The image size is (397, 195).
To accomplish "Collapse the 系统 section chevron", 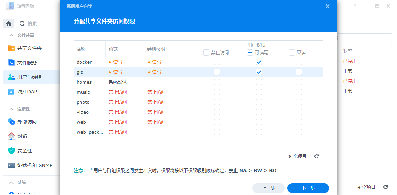I will [11, 183].
